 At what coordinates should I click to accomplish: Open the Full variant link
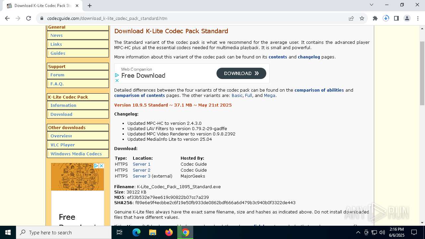tap(248, 96)
